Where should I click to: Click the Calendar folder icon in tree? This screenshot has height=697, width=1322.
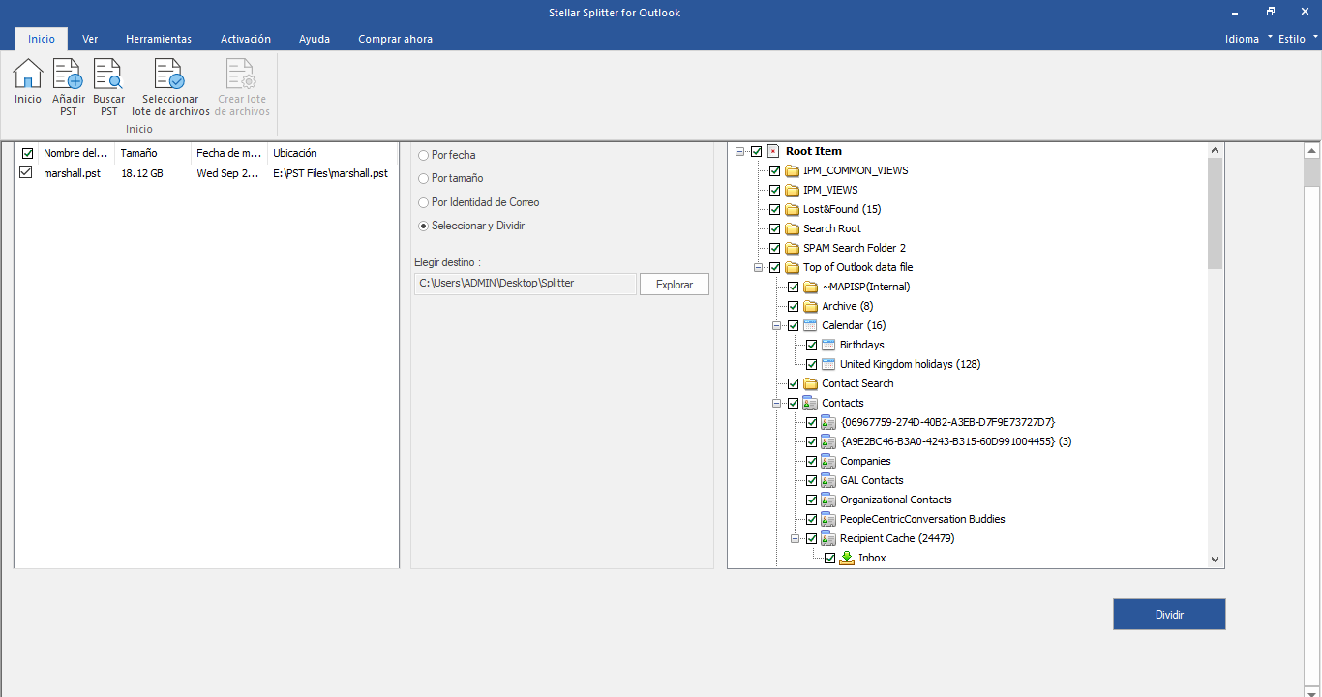[811, 325]
